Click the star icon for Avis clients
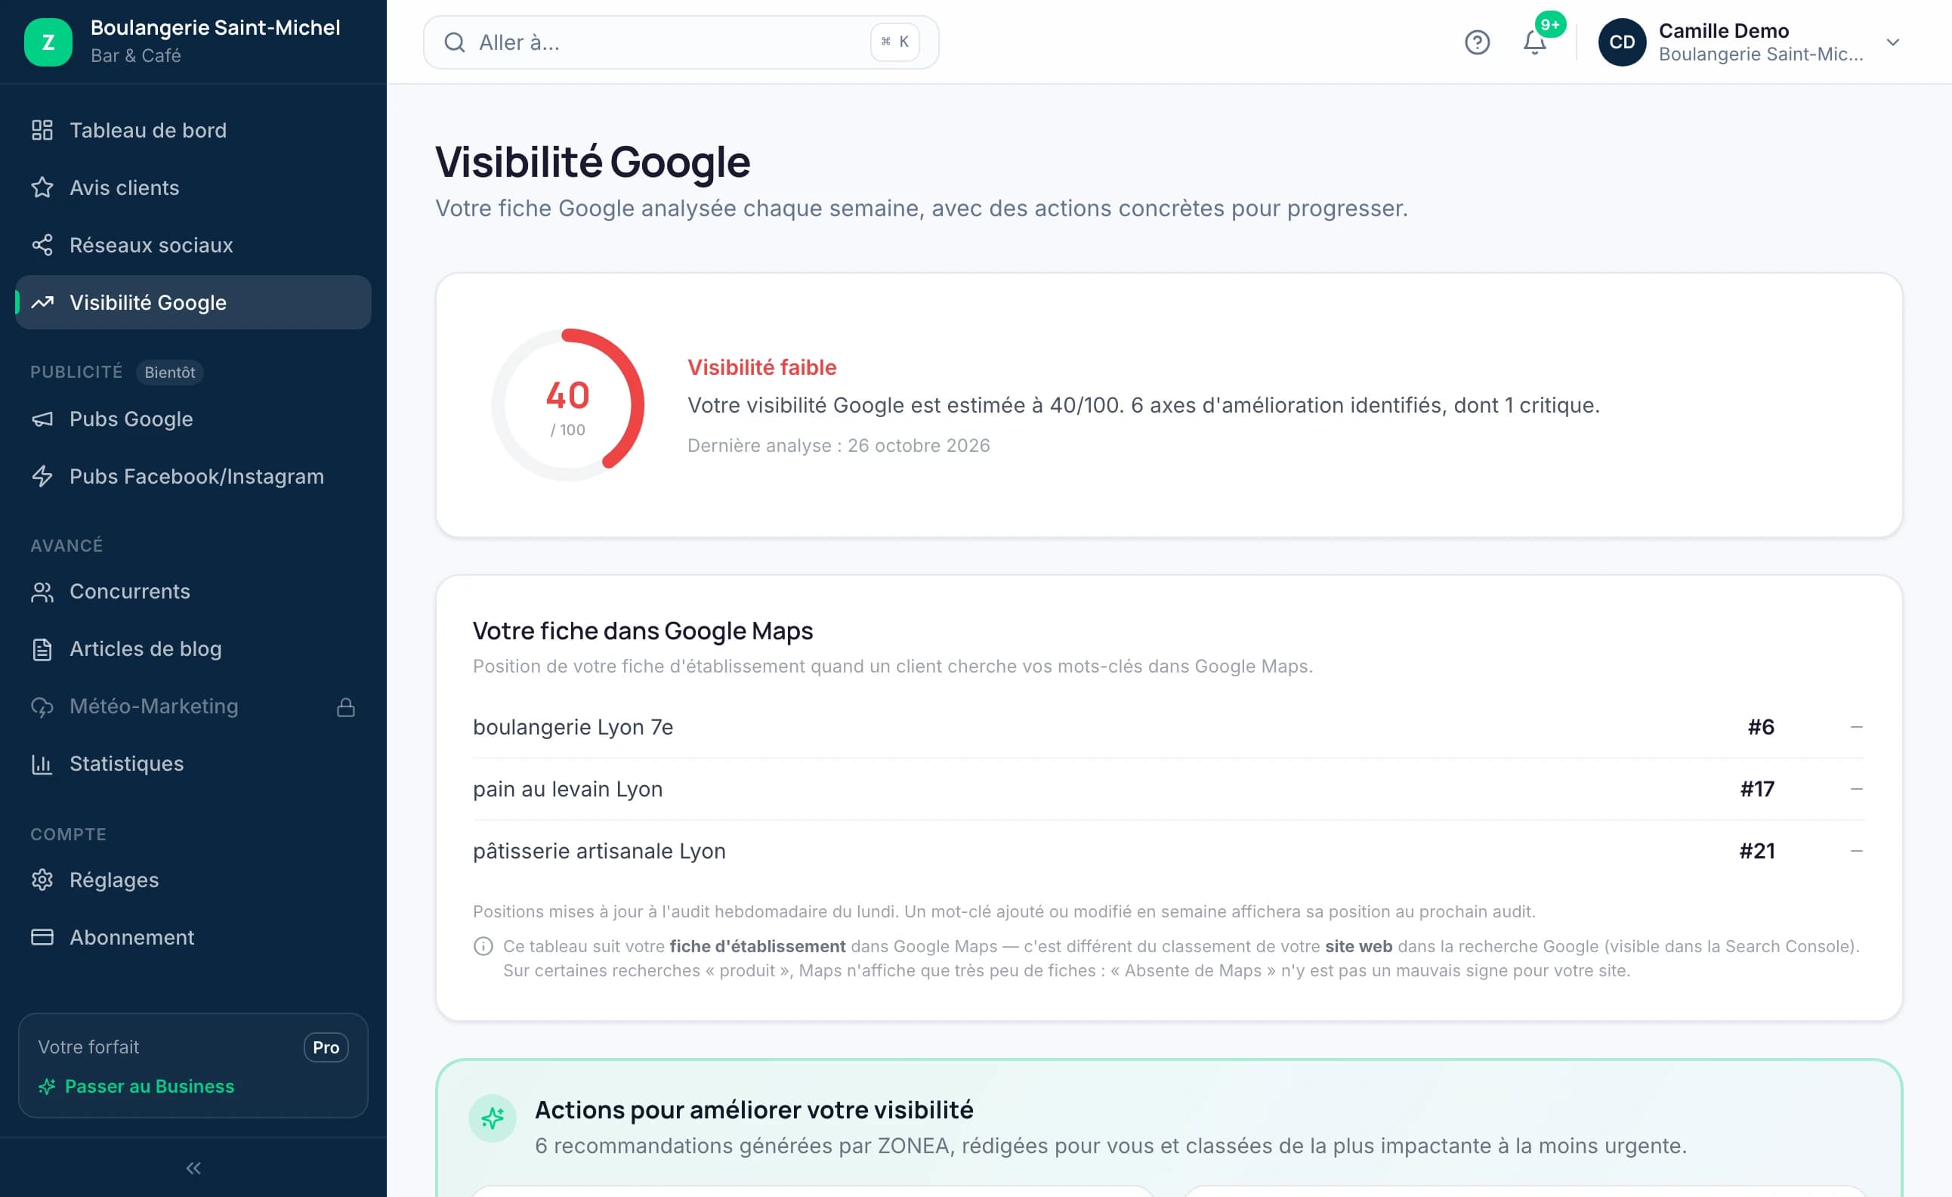Image resolution: width=1952 pixels, height=1197 pixels. pyautogui.click(x=42, y=188)
